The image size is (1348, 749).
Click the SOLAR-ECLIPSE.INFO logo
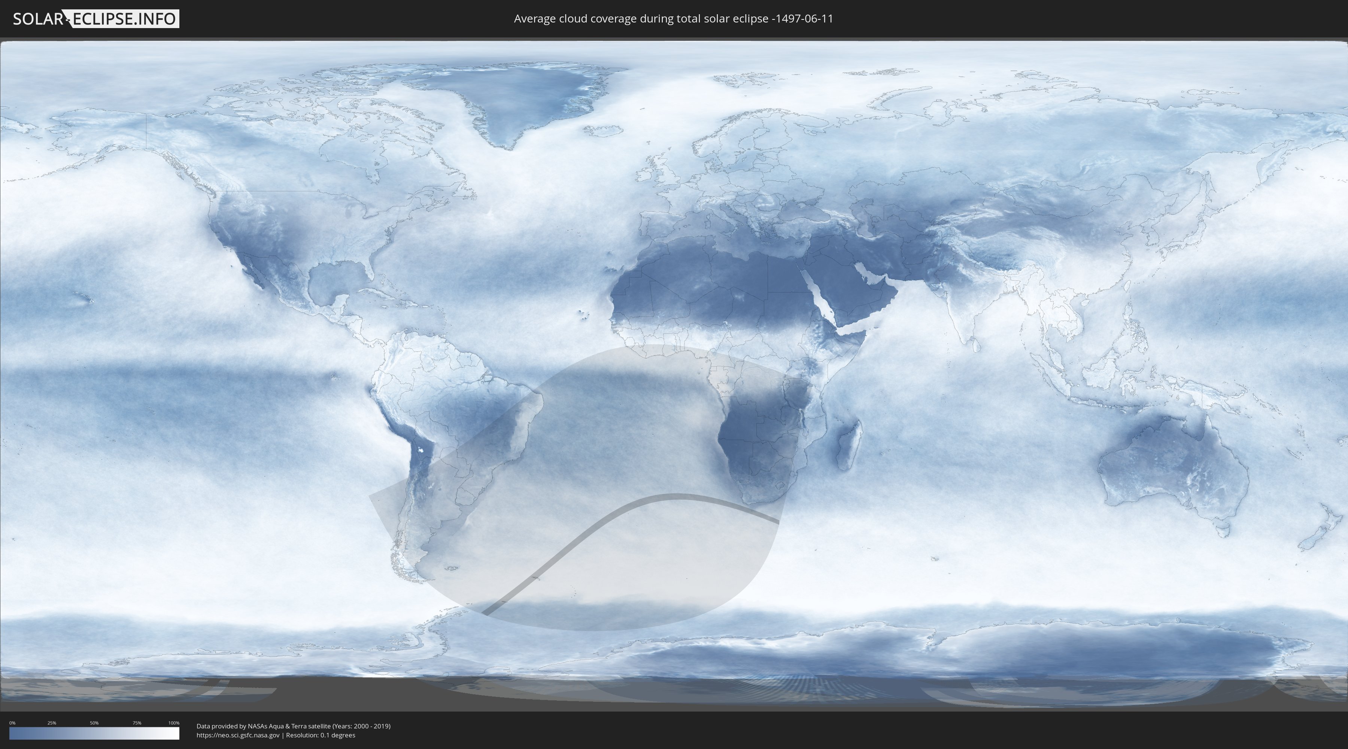tap(96, 19)
